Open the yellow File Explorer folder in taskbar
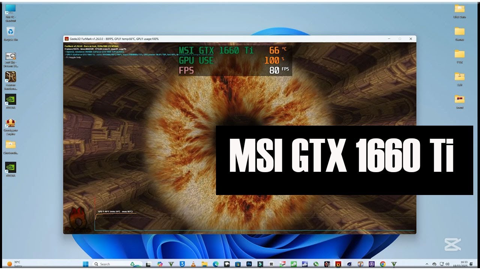Viewport: 480px width, 270px height. (x=204, y=264)
